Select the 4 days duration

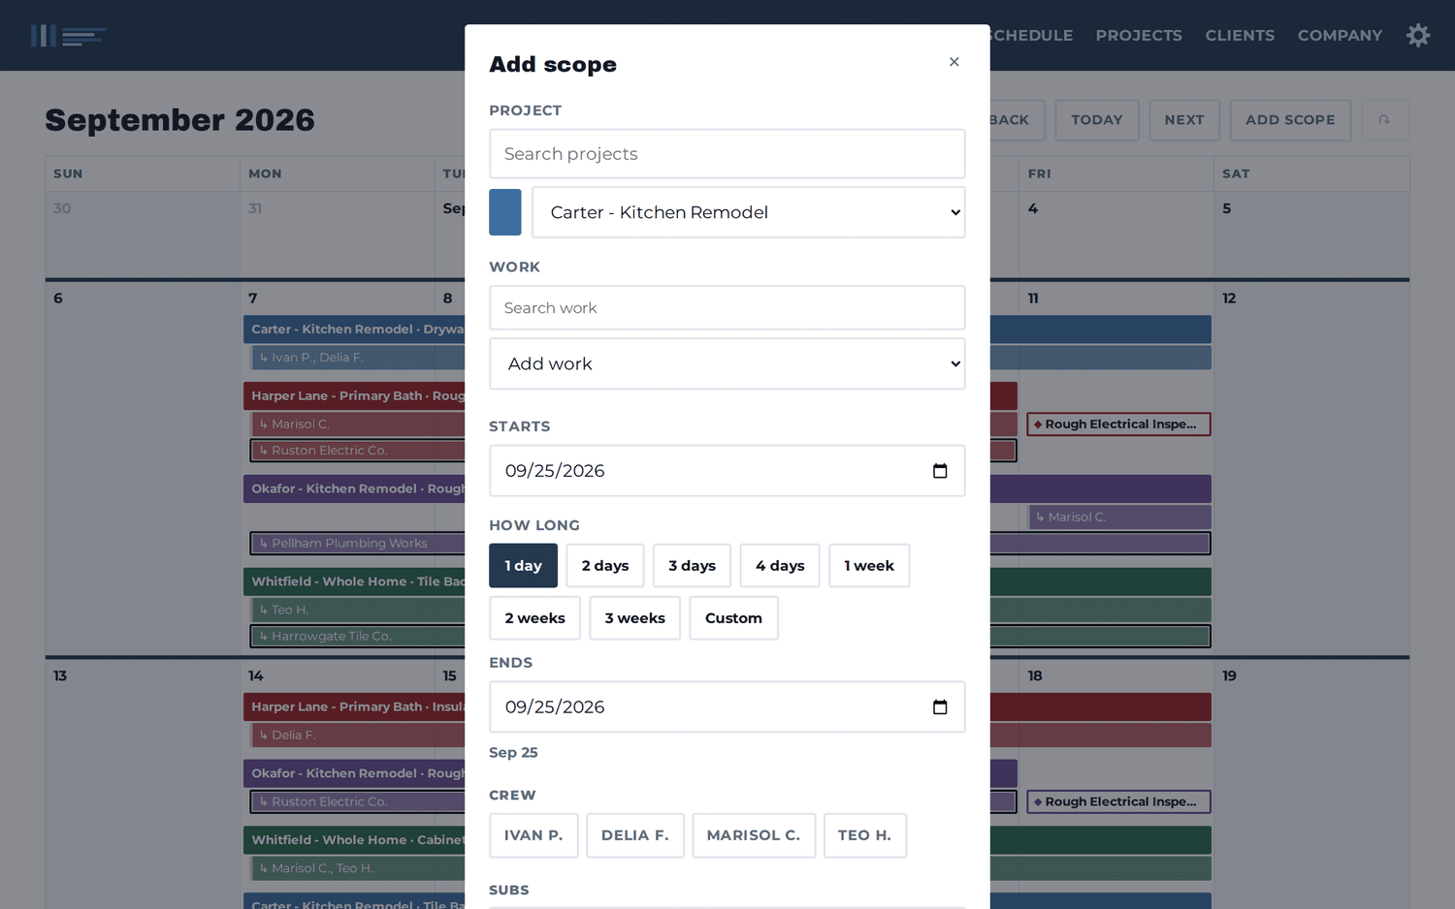click(780, 566)
